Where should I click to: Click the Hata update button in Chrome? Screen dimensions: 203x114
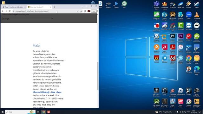pos(94,11)
